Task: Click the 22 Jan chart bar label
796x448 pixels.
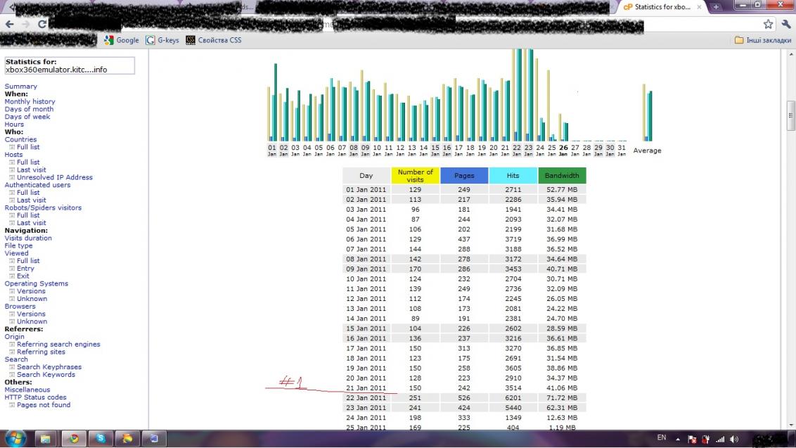Action: pos(516,150)
